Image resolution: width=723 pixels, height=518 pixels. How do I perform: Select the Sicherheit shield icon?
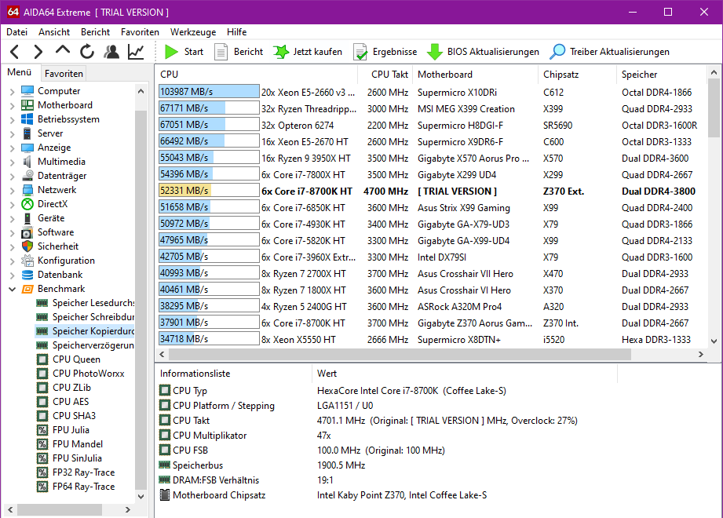[x=27, y=246]
